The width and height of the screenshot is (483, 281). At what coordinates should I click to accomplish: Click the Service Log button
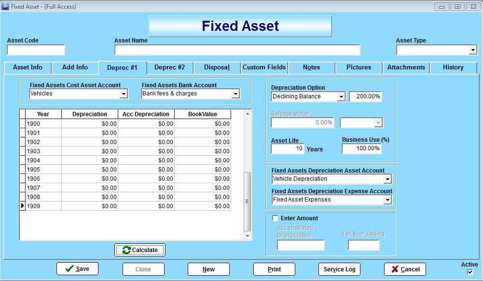tap(339, 269)
